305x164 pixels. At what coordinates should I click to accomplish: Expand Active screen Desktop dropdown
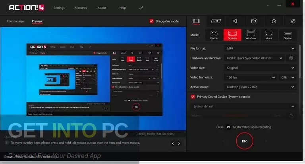point(260,87)
